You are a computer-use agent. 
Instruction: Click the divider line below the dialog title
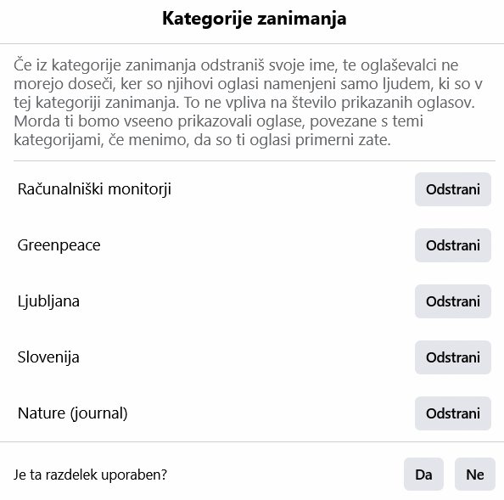click(x=252, y=43)
